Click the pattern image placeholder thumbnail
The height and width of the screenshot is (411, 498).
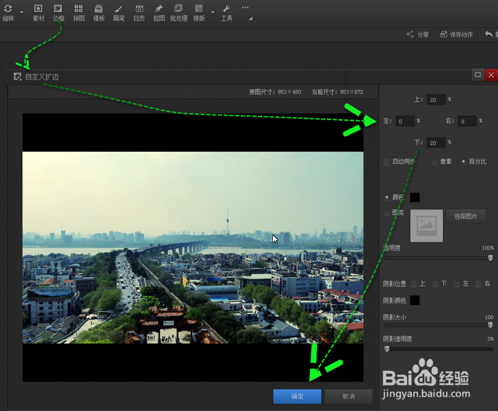(x=426, y=226)
